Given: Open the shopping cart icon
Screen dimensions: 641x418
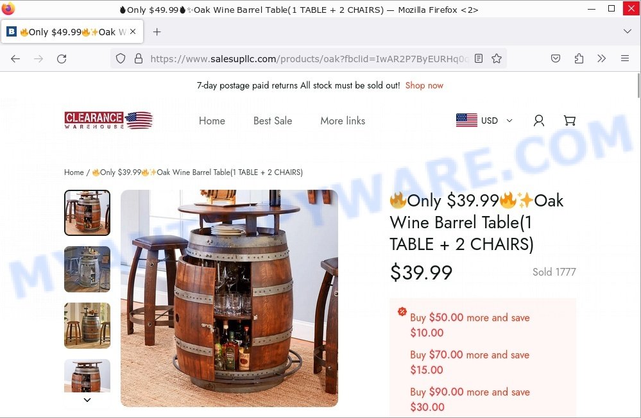Looking at the screenshot, I should point(570,121).
